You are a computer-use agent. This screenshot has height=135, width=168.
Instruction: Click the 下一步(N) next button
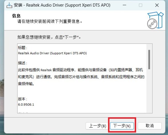tap(122, 126)
